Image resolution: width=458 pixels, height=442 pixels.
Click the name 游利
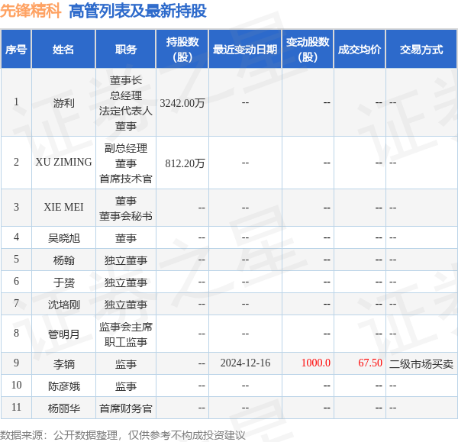63,103
